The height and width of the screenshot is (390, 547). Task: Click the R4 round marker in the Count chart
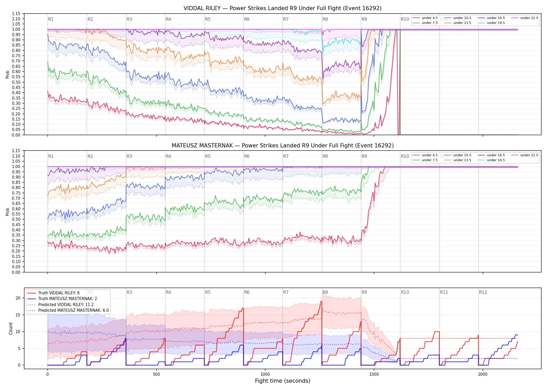pos(168,292)
